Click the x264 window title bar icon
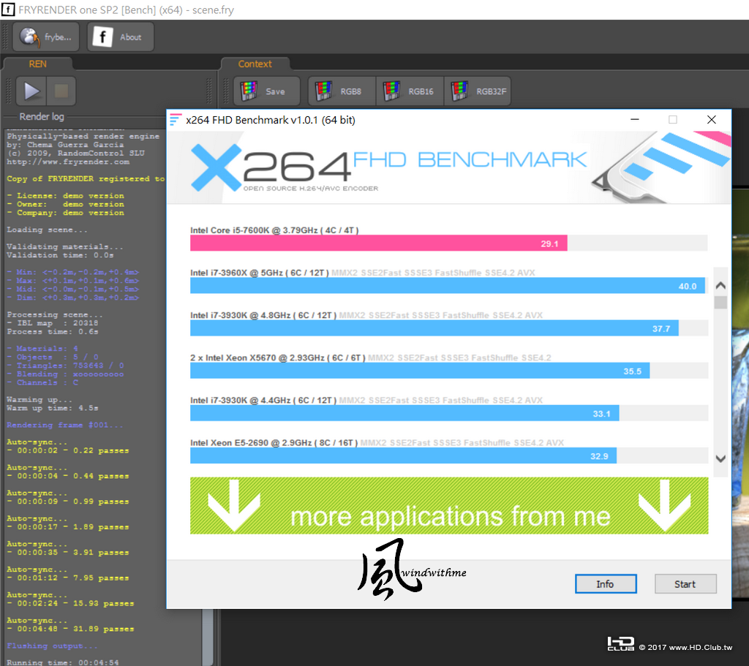Screen dimensions: 749x666 pos(176,119)
